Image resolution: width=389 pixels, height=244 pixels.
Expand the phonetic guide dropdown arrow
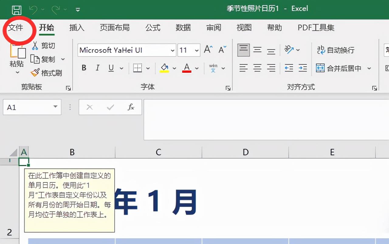223,69
